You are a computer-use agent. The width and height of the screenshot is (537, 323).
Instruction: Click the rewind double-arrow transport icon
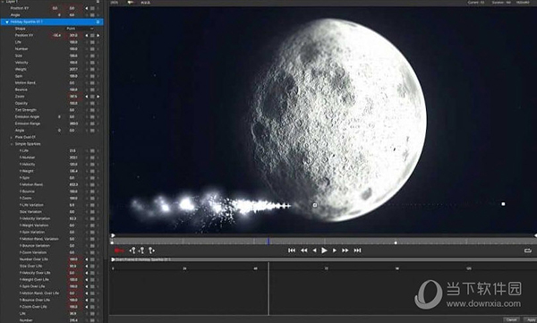click(303, 251)
